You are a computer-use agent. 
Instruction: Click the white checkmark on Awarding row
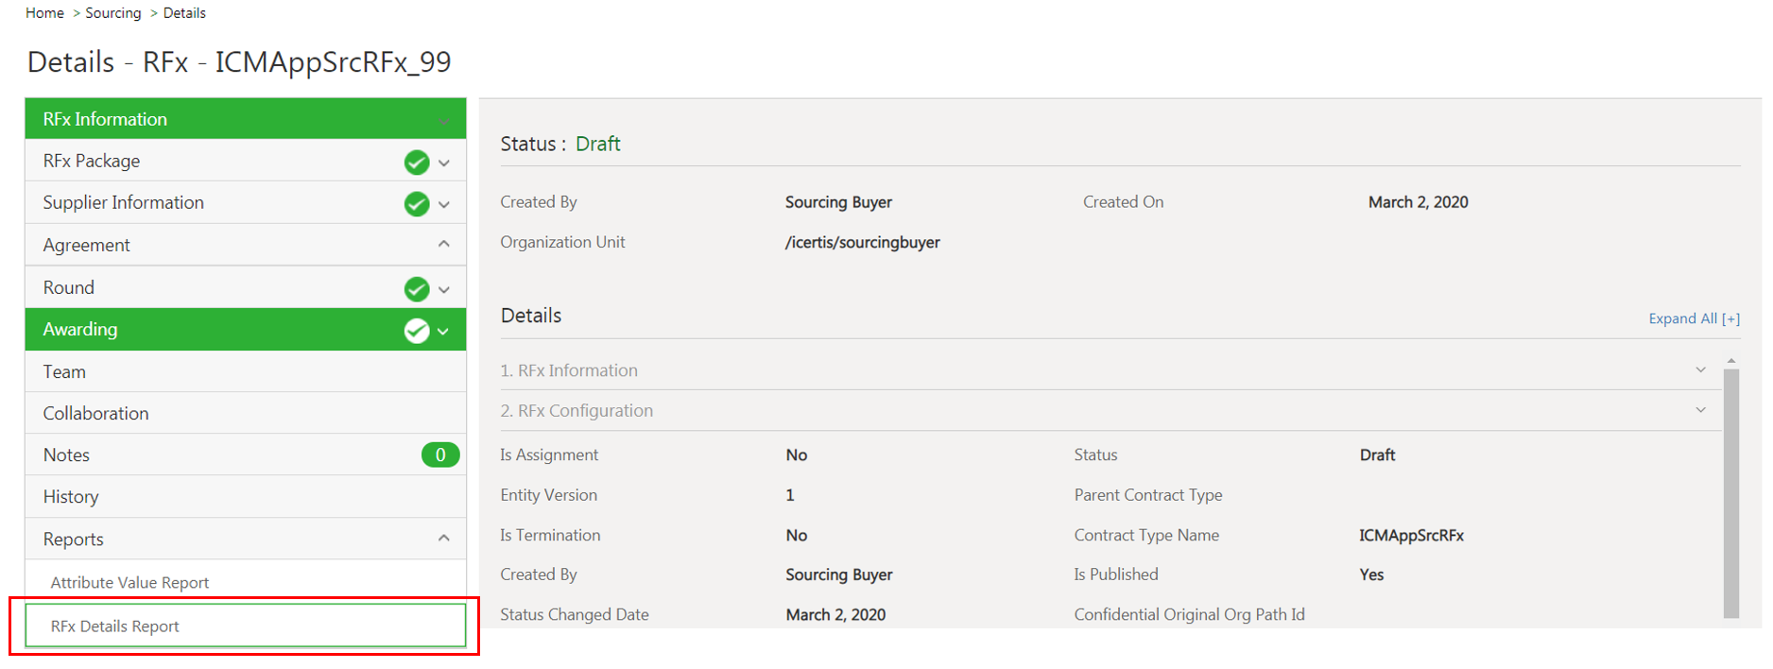tap(417, 331)
